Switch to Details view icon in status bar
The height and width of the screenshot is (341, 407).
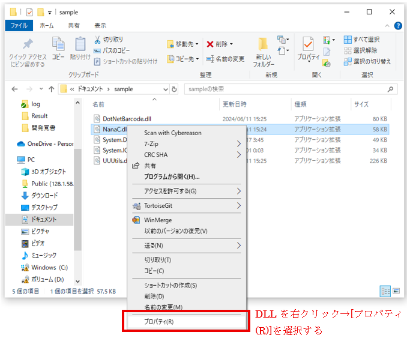click(x=385, y=291)
